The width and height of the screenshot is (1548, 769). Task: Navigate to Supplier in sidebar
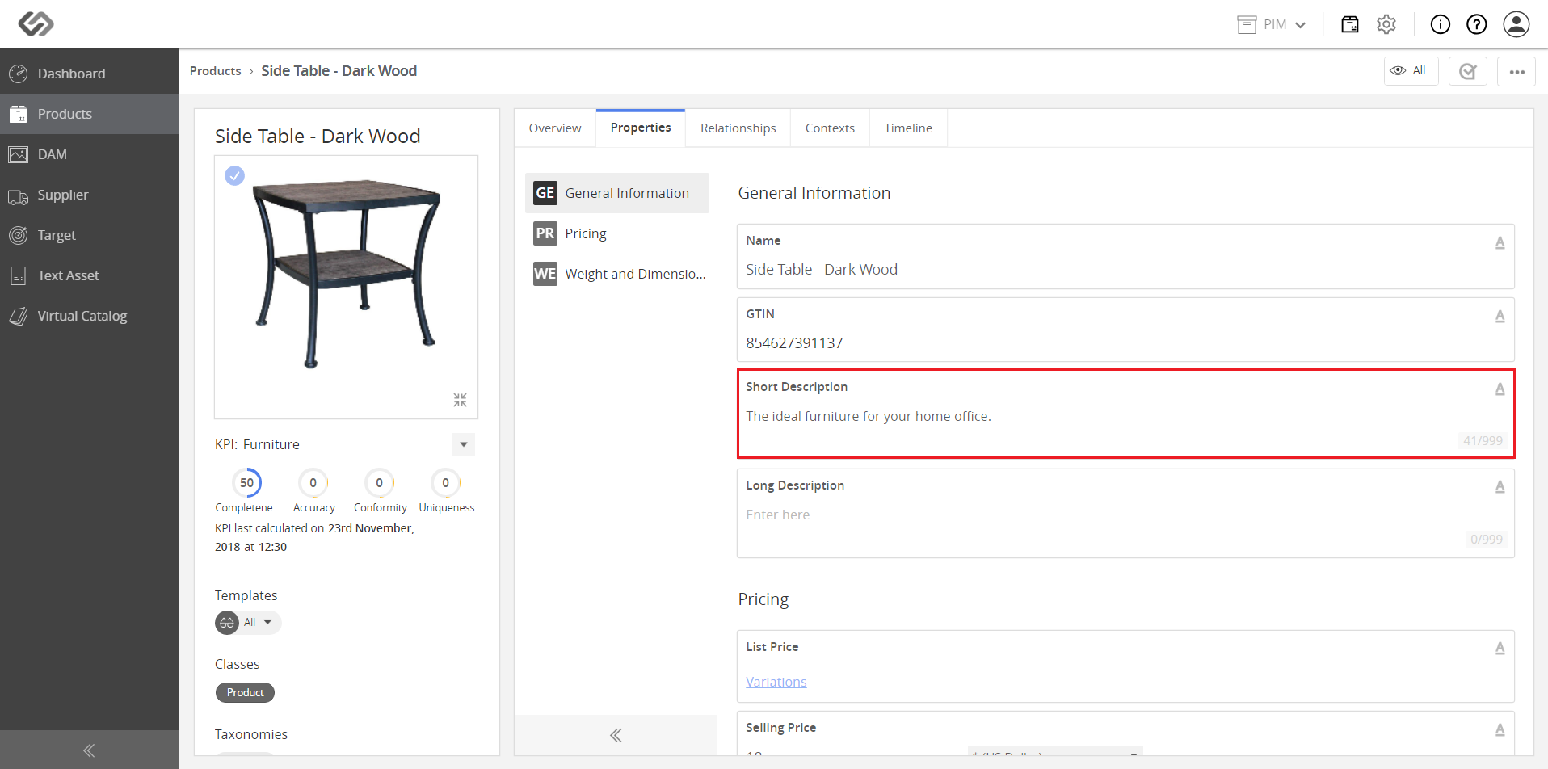[x=90, y=195]
